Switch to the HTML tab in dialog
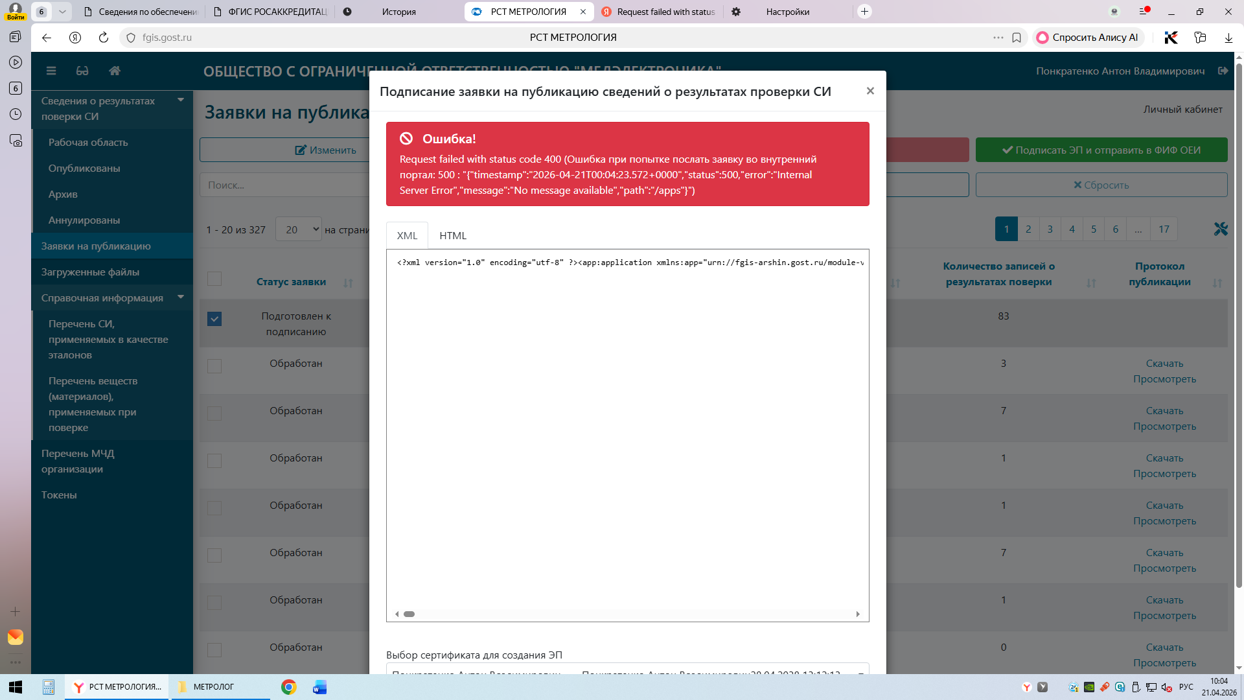 click(452, 236)
